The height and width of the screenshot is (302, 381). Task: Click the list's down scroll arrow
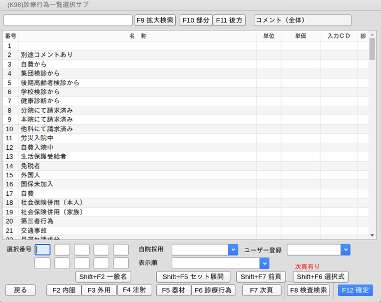tap(372, 235)
